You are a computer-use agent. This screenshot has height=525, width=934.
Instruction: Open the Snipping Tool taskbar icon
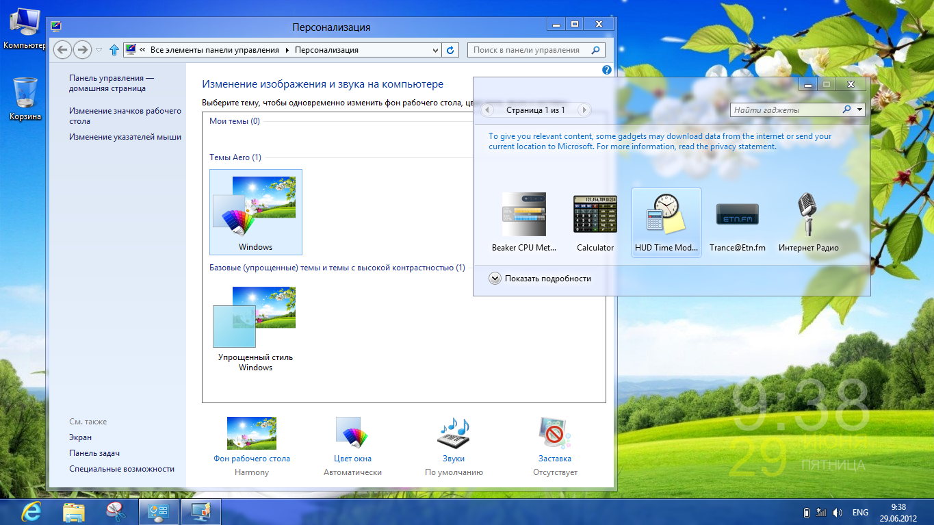point(115,511)
